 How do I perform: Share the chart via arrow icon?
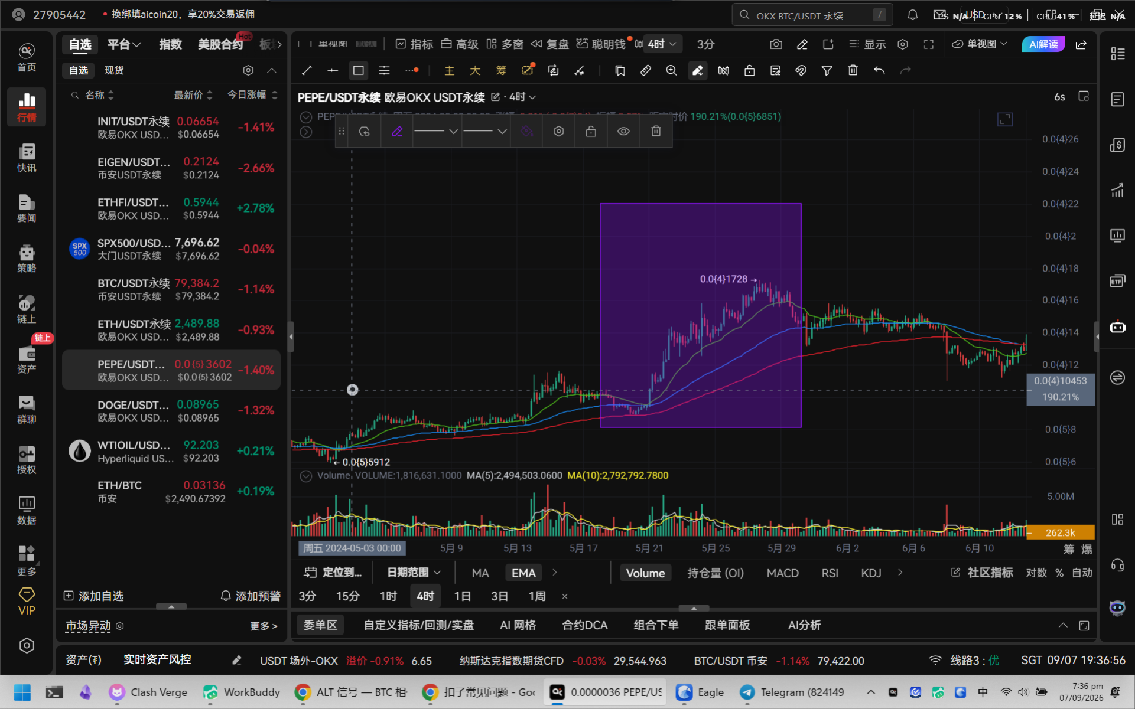(x=1081, y=44)
